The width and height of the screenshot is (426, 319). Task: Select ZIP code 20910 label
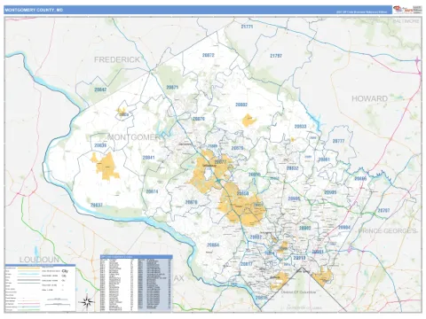[x=299, y=258]
